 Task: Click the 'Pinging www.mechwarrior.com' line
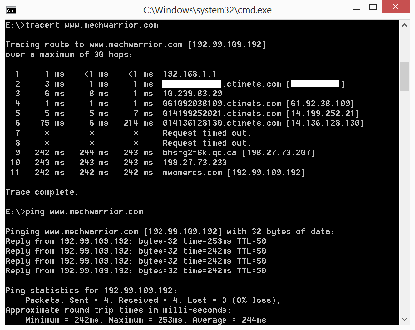coord(170,231)
